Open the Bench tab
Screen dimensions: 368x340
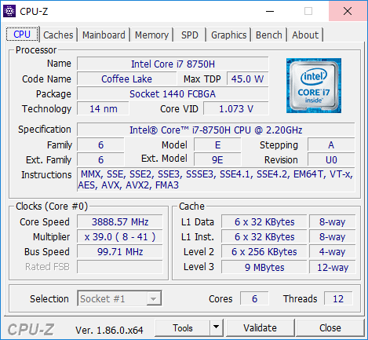[x=269, y=35]
